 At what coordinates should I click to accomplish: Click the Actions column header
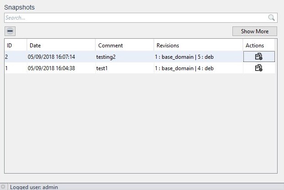258,46
